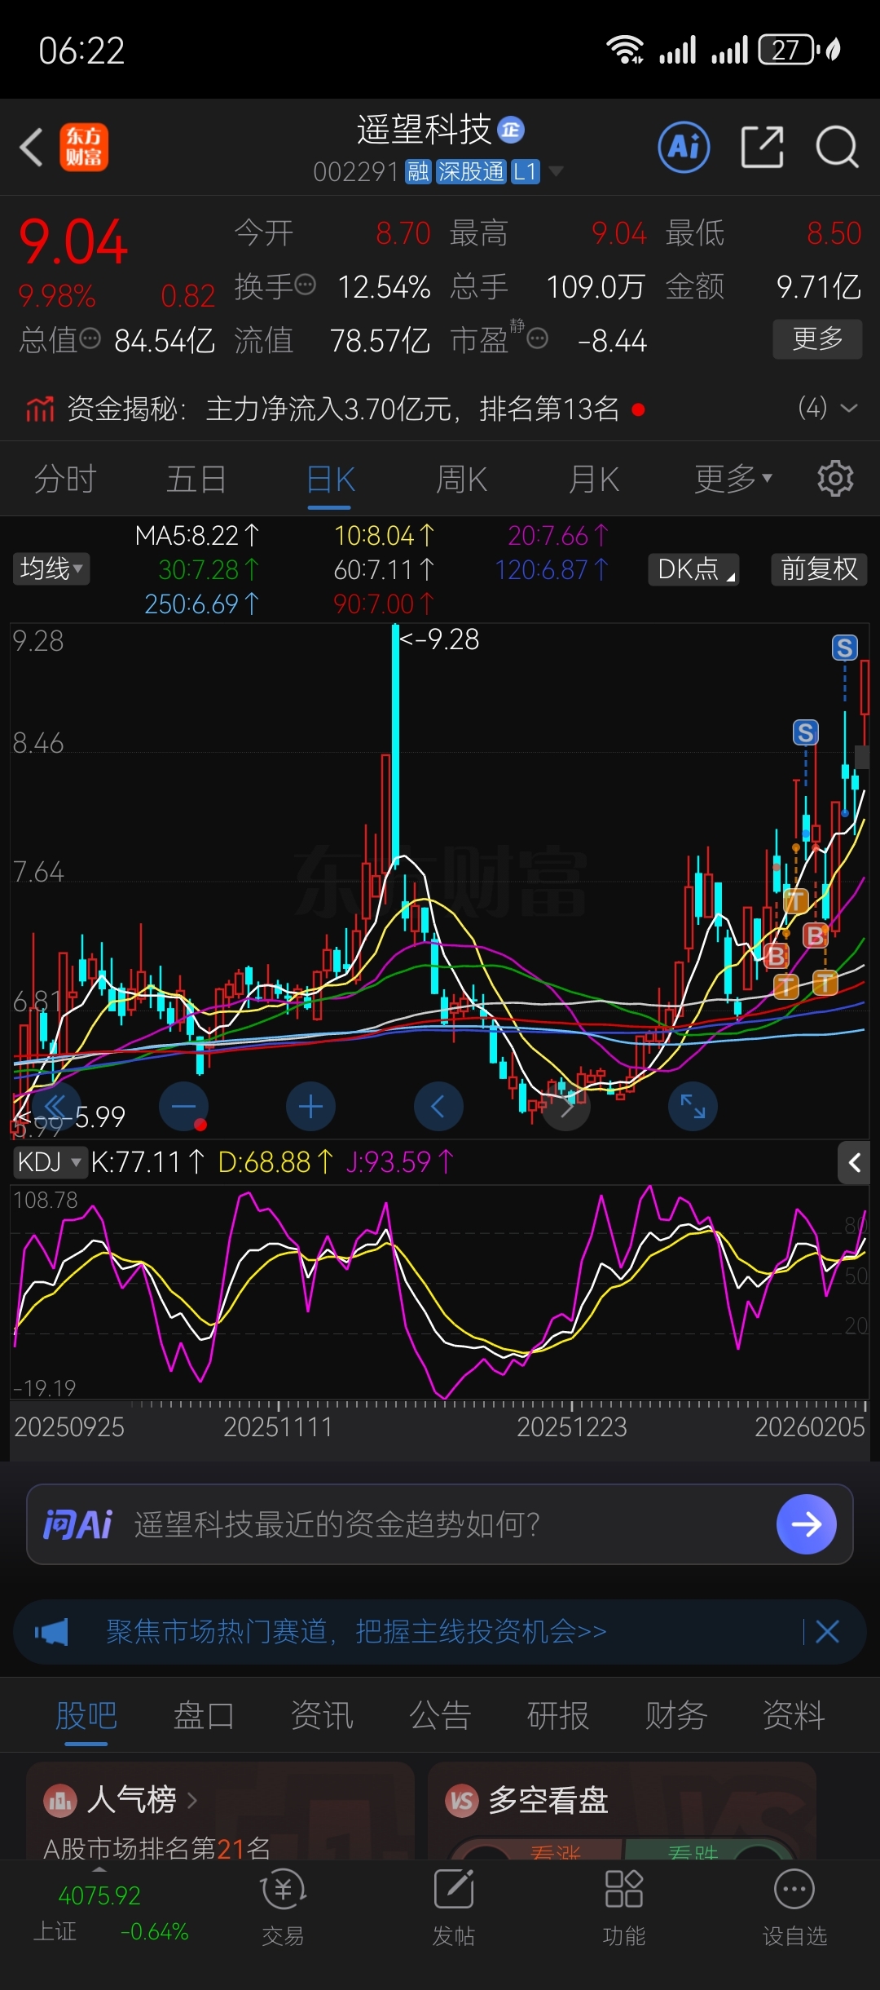Image resolution: width=880 pixels, height=1990 pixels.
Task: Tap the back arrow icon
Action: point(31,148)
